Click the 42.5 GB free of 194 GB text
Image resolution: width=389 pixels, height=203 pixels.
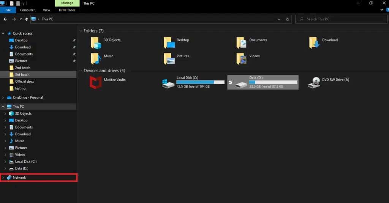click(x=193, y=87)
